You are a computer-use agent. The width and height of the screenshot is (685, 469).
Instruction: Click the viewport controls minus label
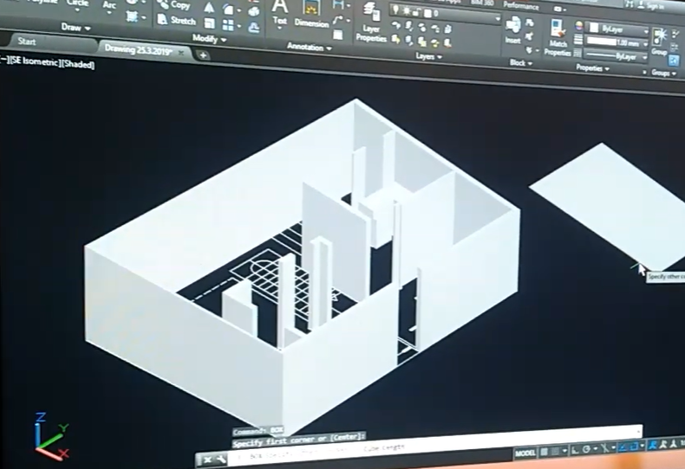point(5,59)
